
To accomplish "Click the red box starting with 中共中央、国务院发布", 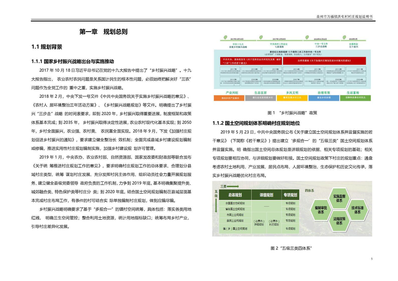I will tap(251, 61).
